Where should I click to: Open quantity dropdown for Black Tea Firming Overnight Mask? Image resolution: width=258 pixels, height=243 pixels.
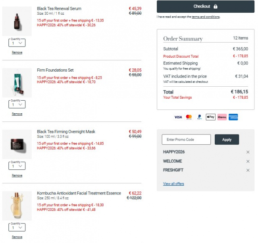pyautogui.click(x=17, y=166)
